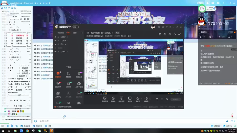Screen dimensions: 237x133
Task: Click the share icon at top right of preview
Action: click(x=180, y=34)
